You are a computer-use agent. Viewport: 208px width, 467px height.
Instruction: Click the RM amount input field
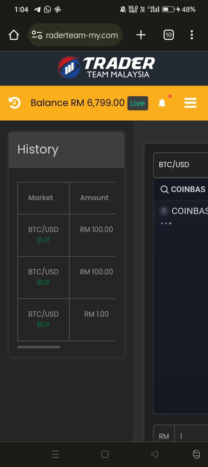pyautogui.click(x=191, y=436)
